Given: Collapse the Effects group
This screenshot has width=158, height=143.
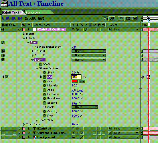Looking at the screenshot, I should (24, 38).
